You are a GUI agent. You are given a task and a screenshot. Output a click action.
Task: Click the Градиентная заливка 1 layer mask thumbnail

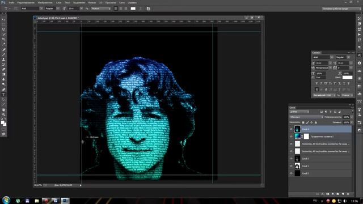coord(306,137)
